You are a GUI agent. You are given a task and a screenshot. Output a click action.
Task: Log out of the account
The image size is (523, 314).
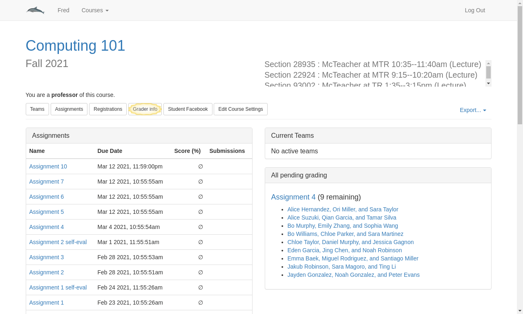pyautogui.click(x=475, y=10)
